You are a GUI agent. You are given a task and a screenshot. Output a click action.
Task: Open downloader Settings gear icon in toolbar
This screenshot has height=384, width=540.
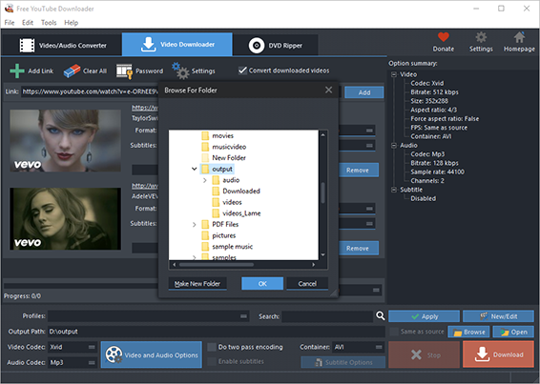pos(181,71)
